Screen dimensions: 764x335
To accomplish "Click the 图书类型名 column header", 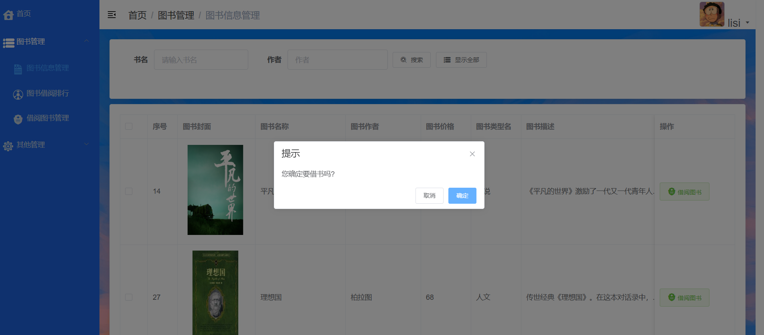I will (x=494, y=126).
